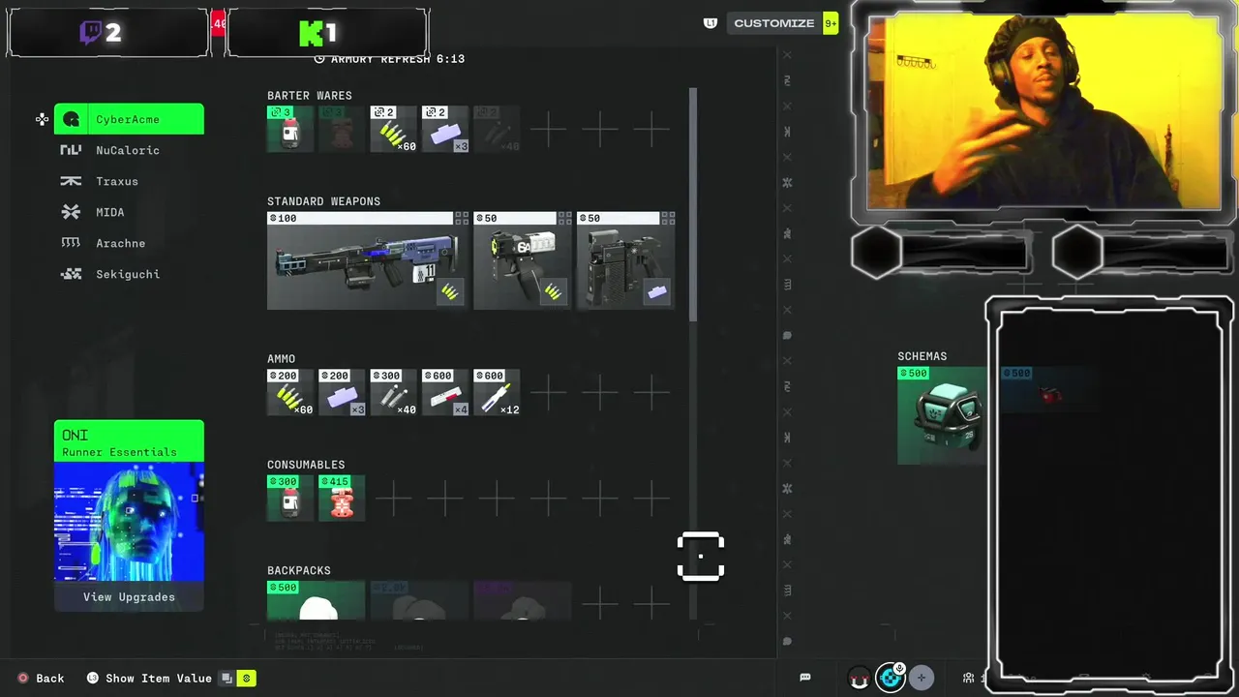Image resolution: width=1239 pixels, height=697 pixels.
Task: Click the streamer webcam overlay
Action: pos(1043,112)
